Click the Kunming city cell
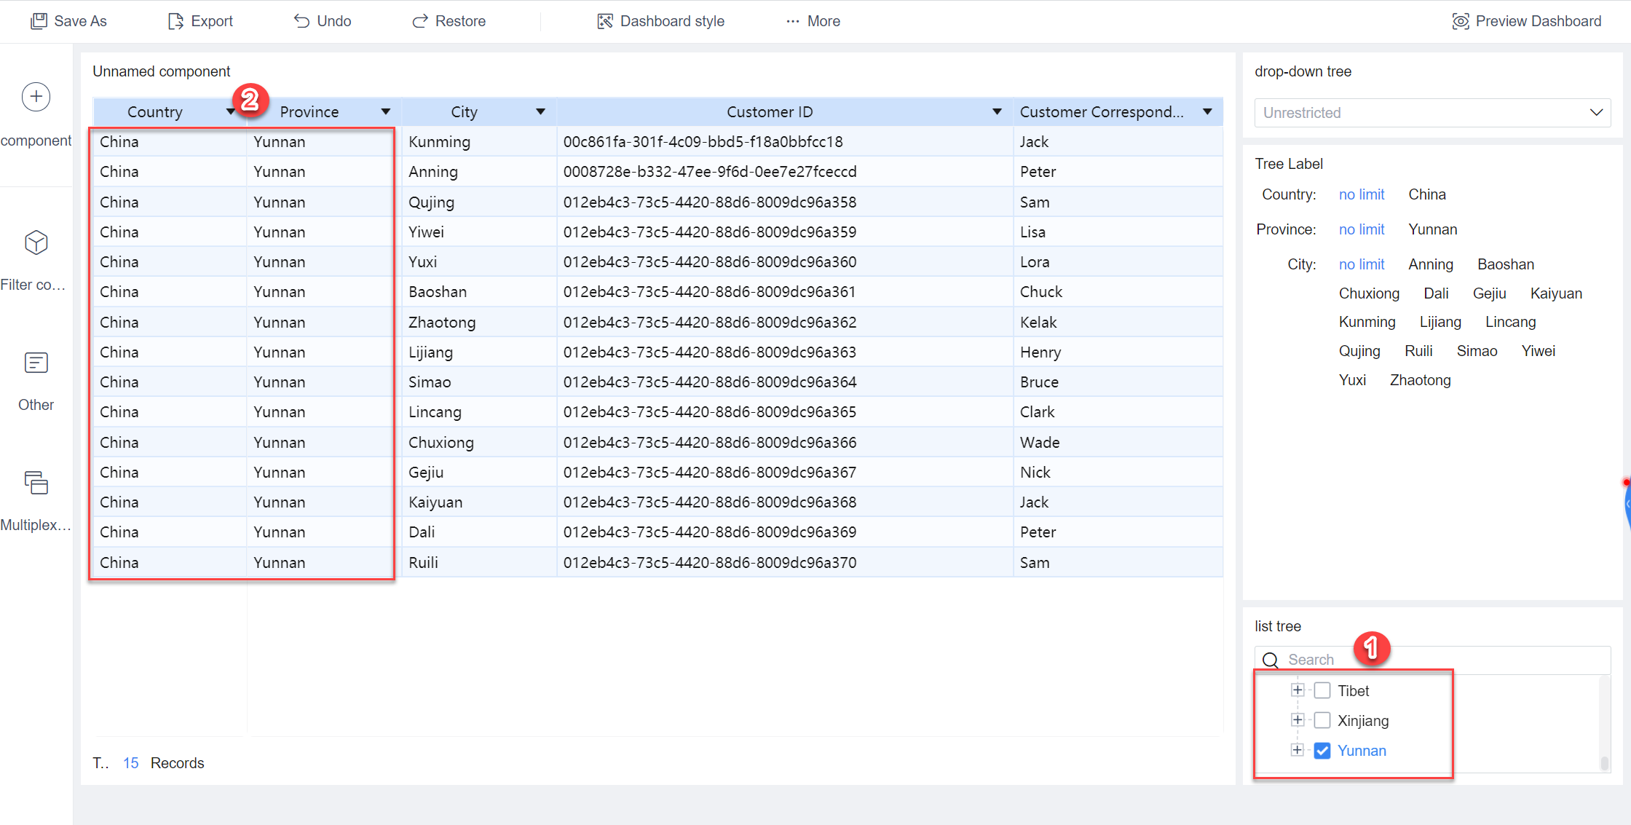The width and height of the screenshot is (1631, 825). (478, 142)
